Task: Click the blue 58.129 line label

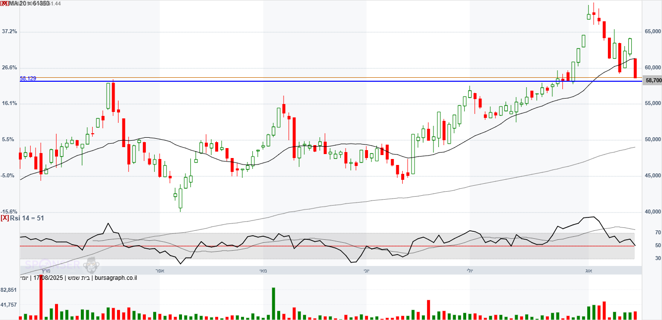Action: pos(28,78)
